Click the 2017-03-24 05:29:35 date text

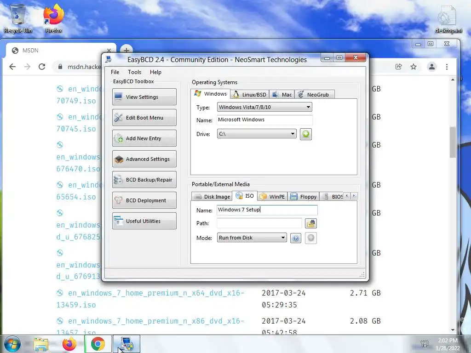(283, 299)
